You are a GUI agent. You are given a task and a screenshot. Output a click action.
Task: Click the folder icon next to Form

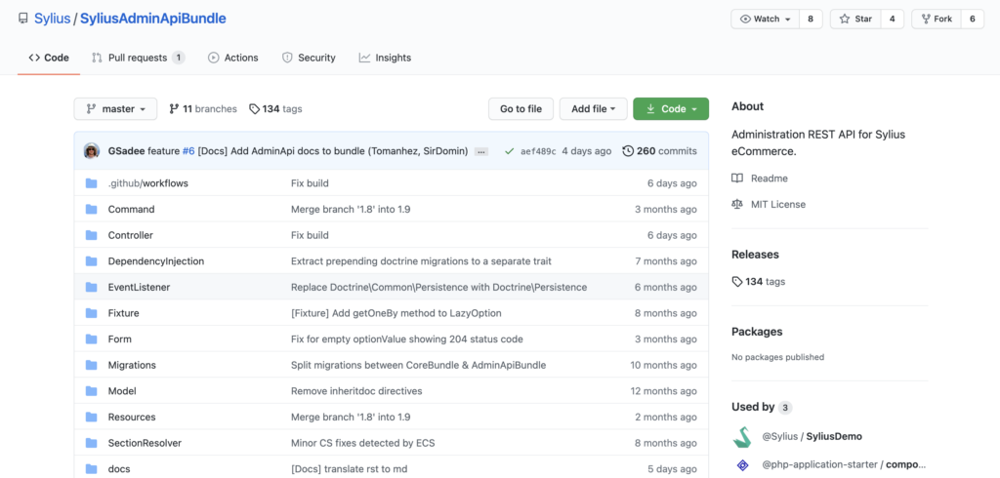click(91, 339)
